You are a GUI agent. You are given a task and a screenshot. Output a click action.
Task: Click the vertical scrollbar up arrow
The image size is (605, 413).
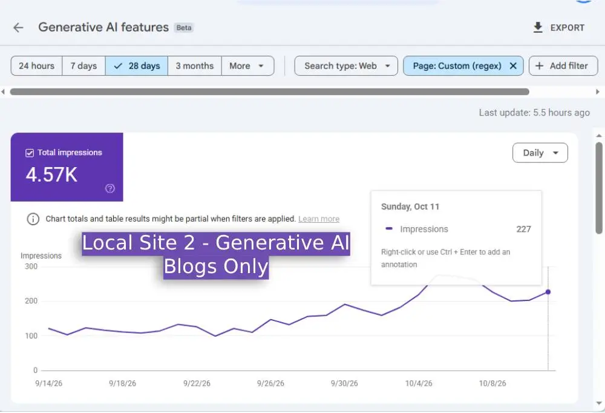pyautogui.click(x=599, y=136)
